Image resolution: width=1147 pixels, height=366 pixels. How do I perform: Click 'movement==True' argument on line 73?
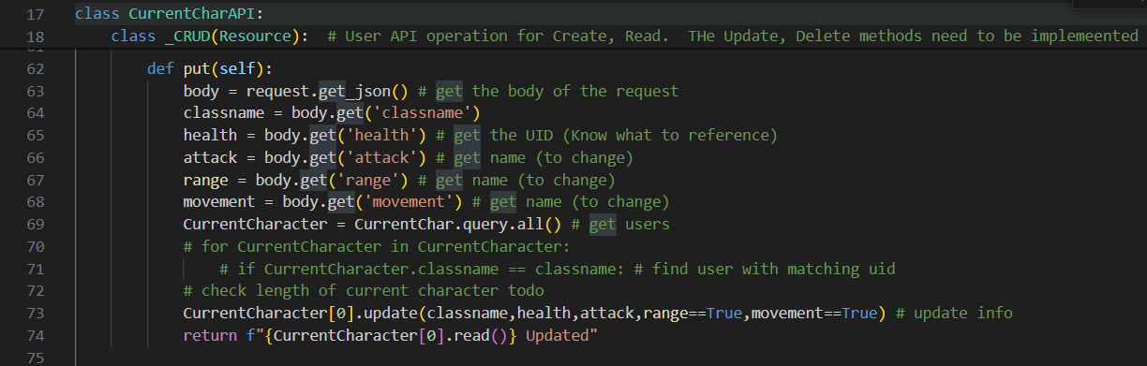[x=815, y=313]
